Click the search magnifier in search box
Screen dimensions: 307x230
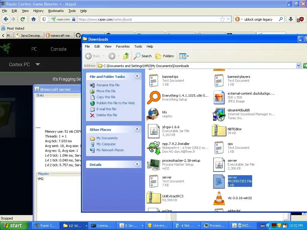point(281,19)
